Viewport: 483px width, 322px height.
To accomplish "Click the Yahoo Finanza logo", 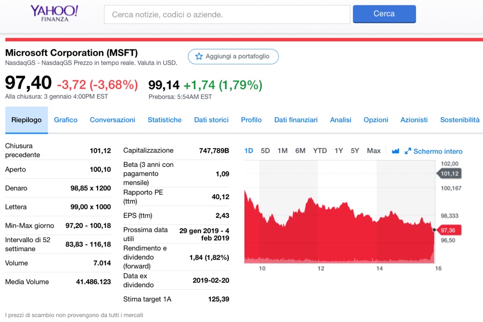I will click(x=54, y=13).
